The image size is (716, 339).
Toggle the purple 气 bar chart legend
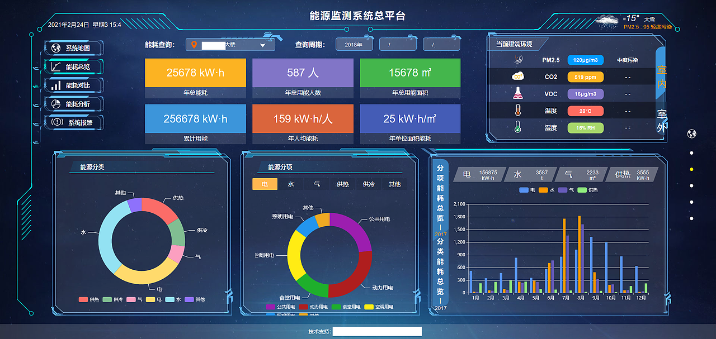(566, 190)
